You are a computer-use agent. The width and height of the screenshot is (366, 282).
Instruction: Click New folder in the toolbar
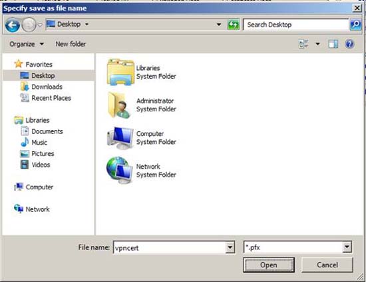click(71, 44)
